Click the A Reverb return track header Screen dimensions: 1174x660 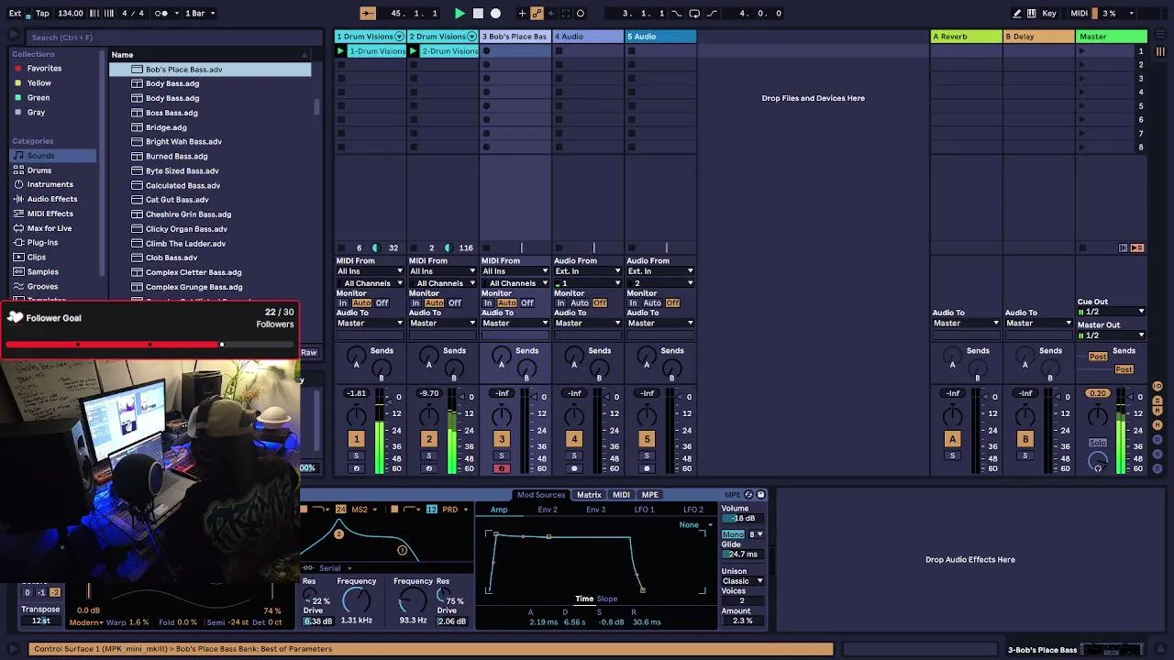(x=966, y=37)
